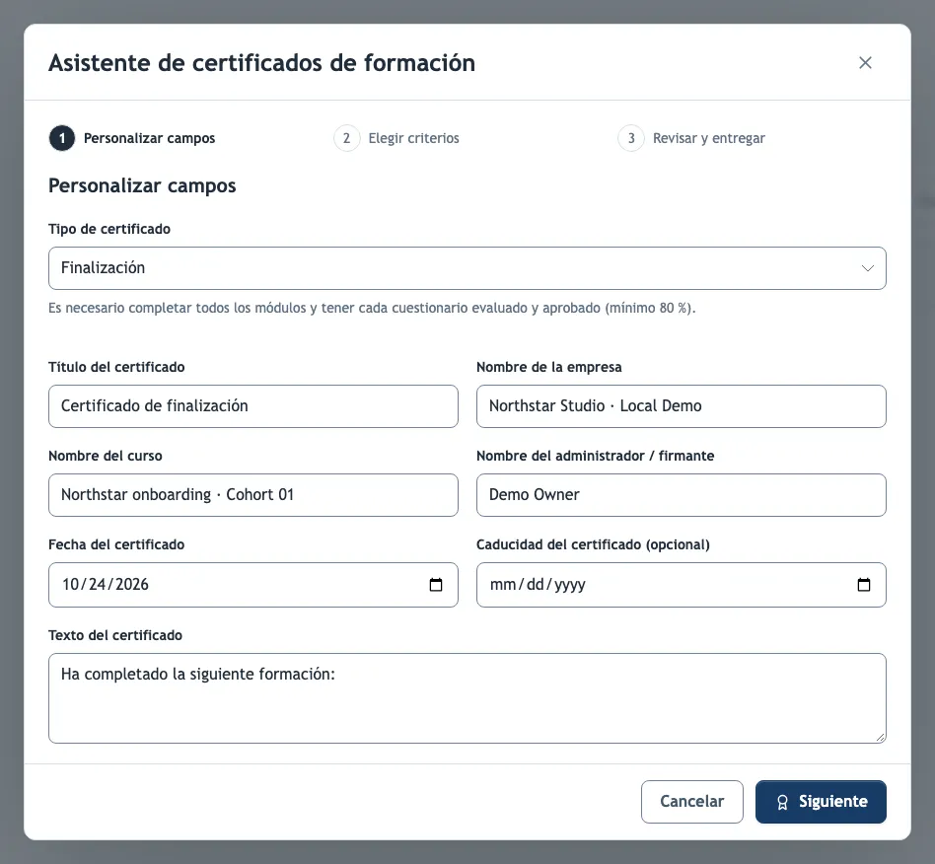This screenshot has height=864, width=935.
Task: Close the certificate wizard dialog
Action: (x=865, y=62)
